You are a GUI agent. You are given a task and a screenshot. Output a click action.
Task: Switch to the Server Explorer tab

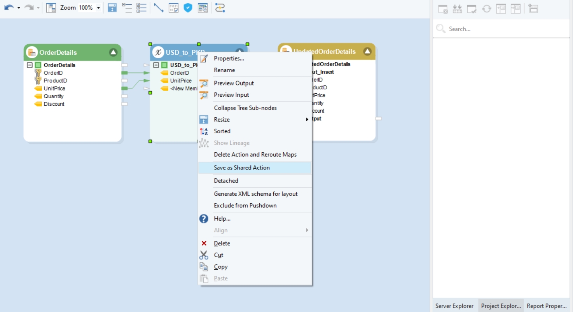454,306
